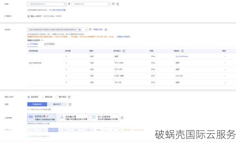
Task: Click the TCP 80 port cell
Action: coord(118,82)
